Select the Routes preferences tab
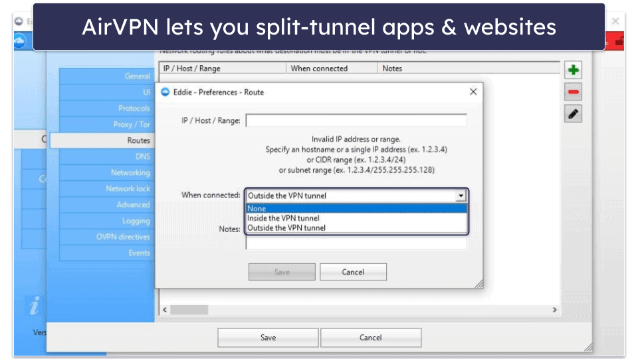This screenshot has height=359, width=638. [102, 140]
